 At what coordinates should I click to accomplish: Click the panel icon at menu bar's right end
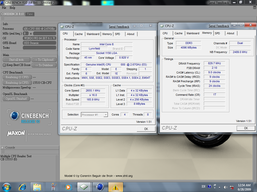255,7
